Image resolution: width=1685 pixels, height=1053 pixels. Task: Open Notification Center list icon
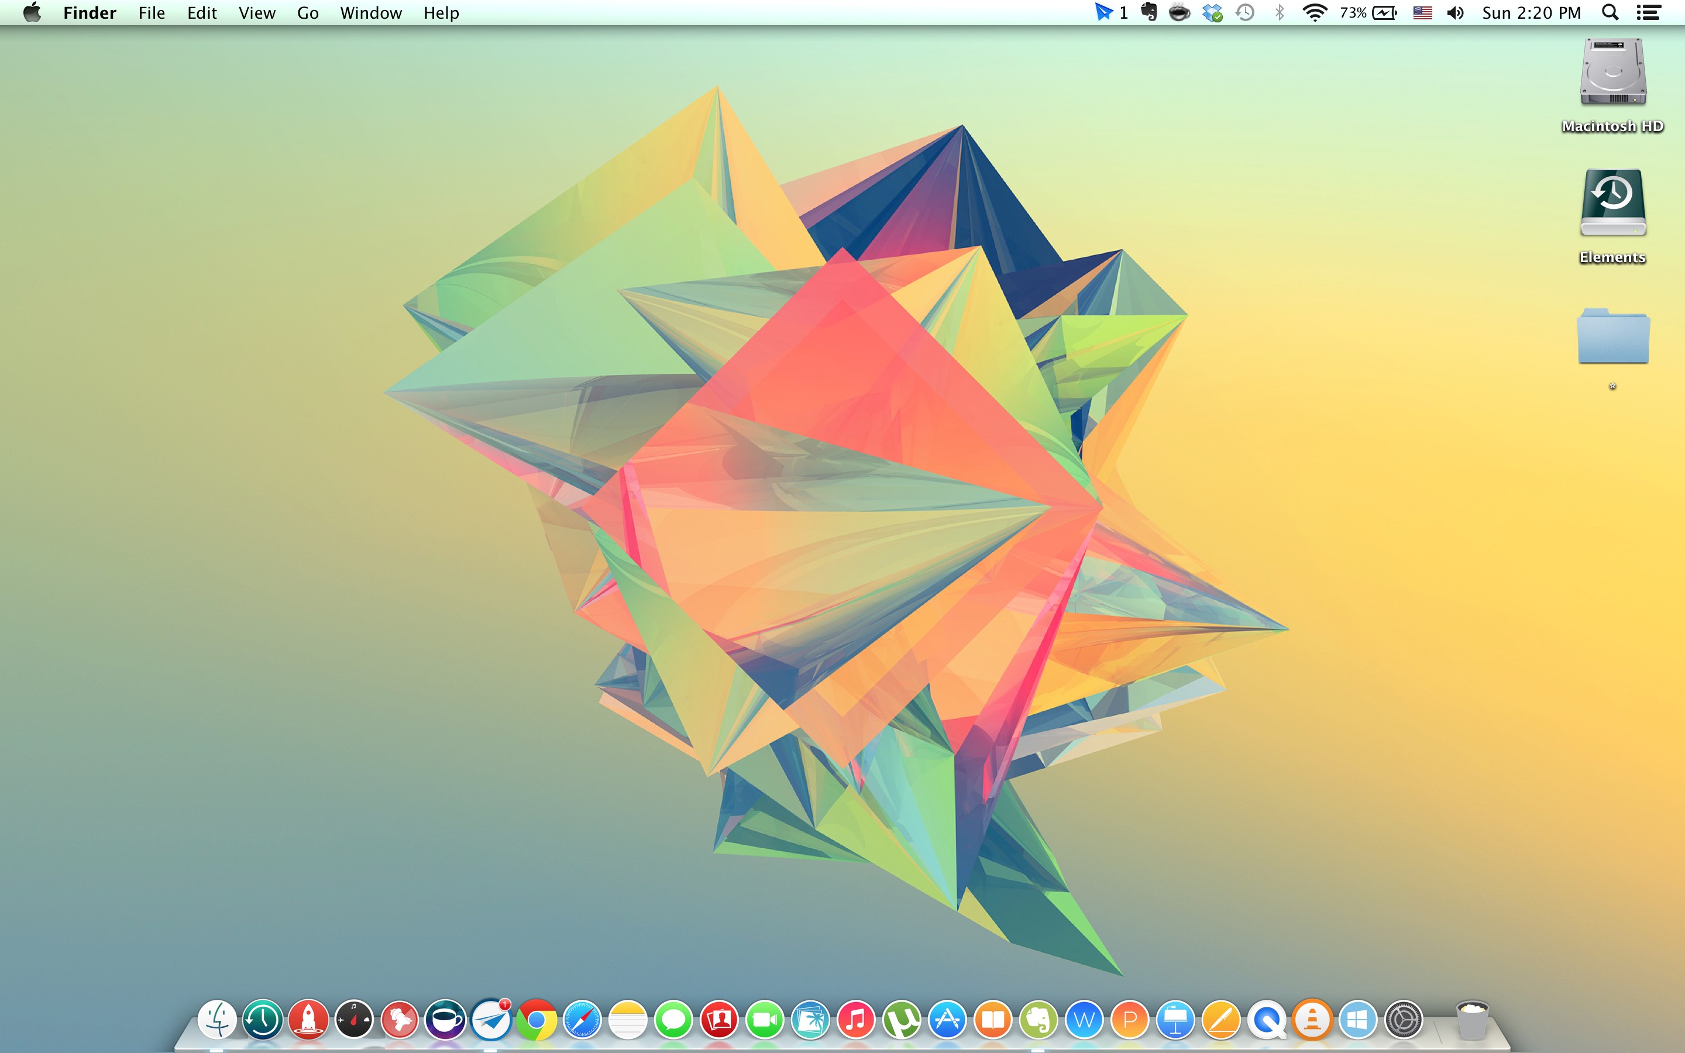click(x=1648, y=12)
